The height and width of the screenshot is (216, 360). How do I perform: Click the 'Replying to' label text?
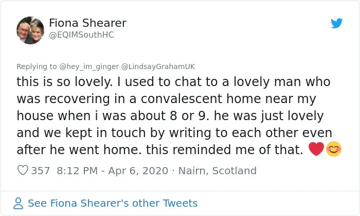(37, 67)
